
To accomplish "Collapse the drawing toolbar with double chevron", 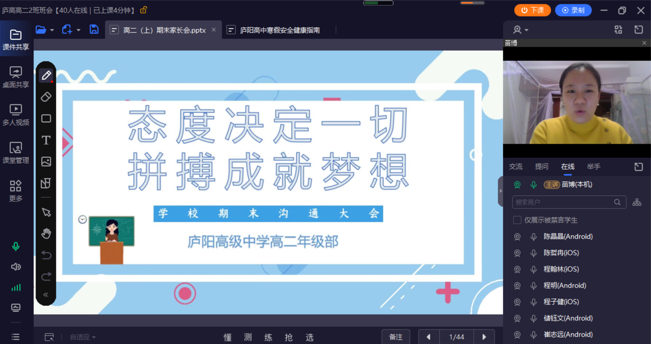I will click(x=46, y=295).
